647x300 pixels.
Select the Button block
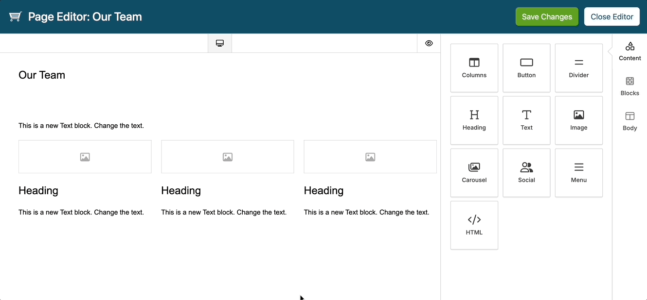coord(526,67)
